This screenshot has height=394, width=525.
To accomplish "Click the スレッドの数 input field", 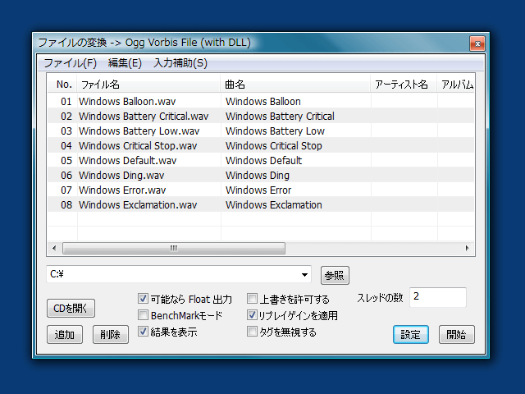I will 438,297.
